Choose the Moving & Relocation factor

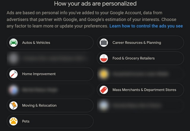[x=50, y=105]
